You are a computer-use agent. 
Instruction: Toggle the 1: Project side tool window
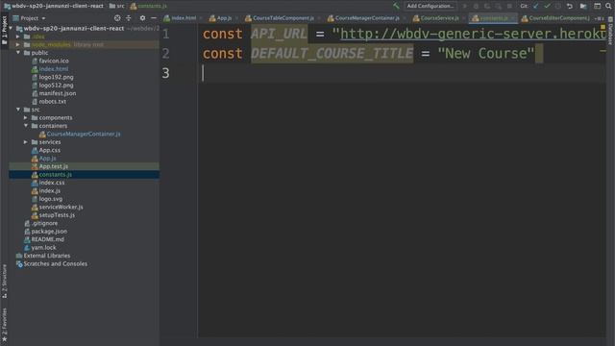[4, 31]
